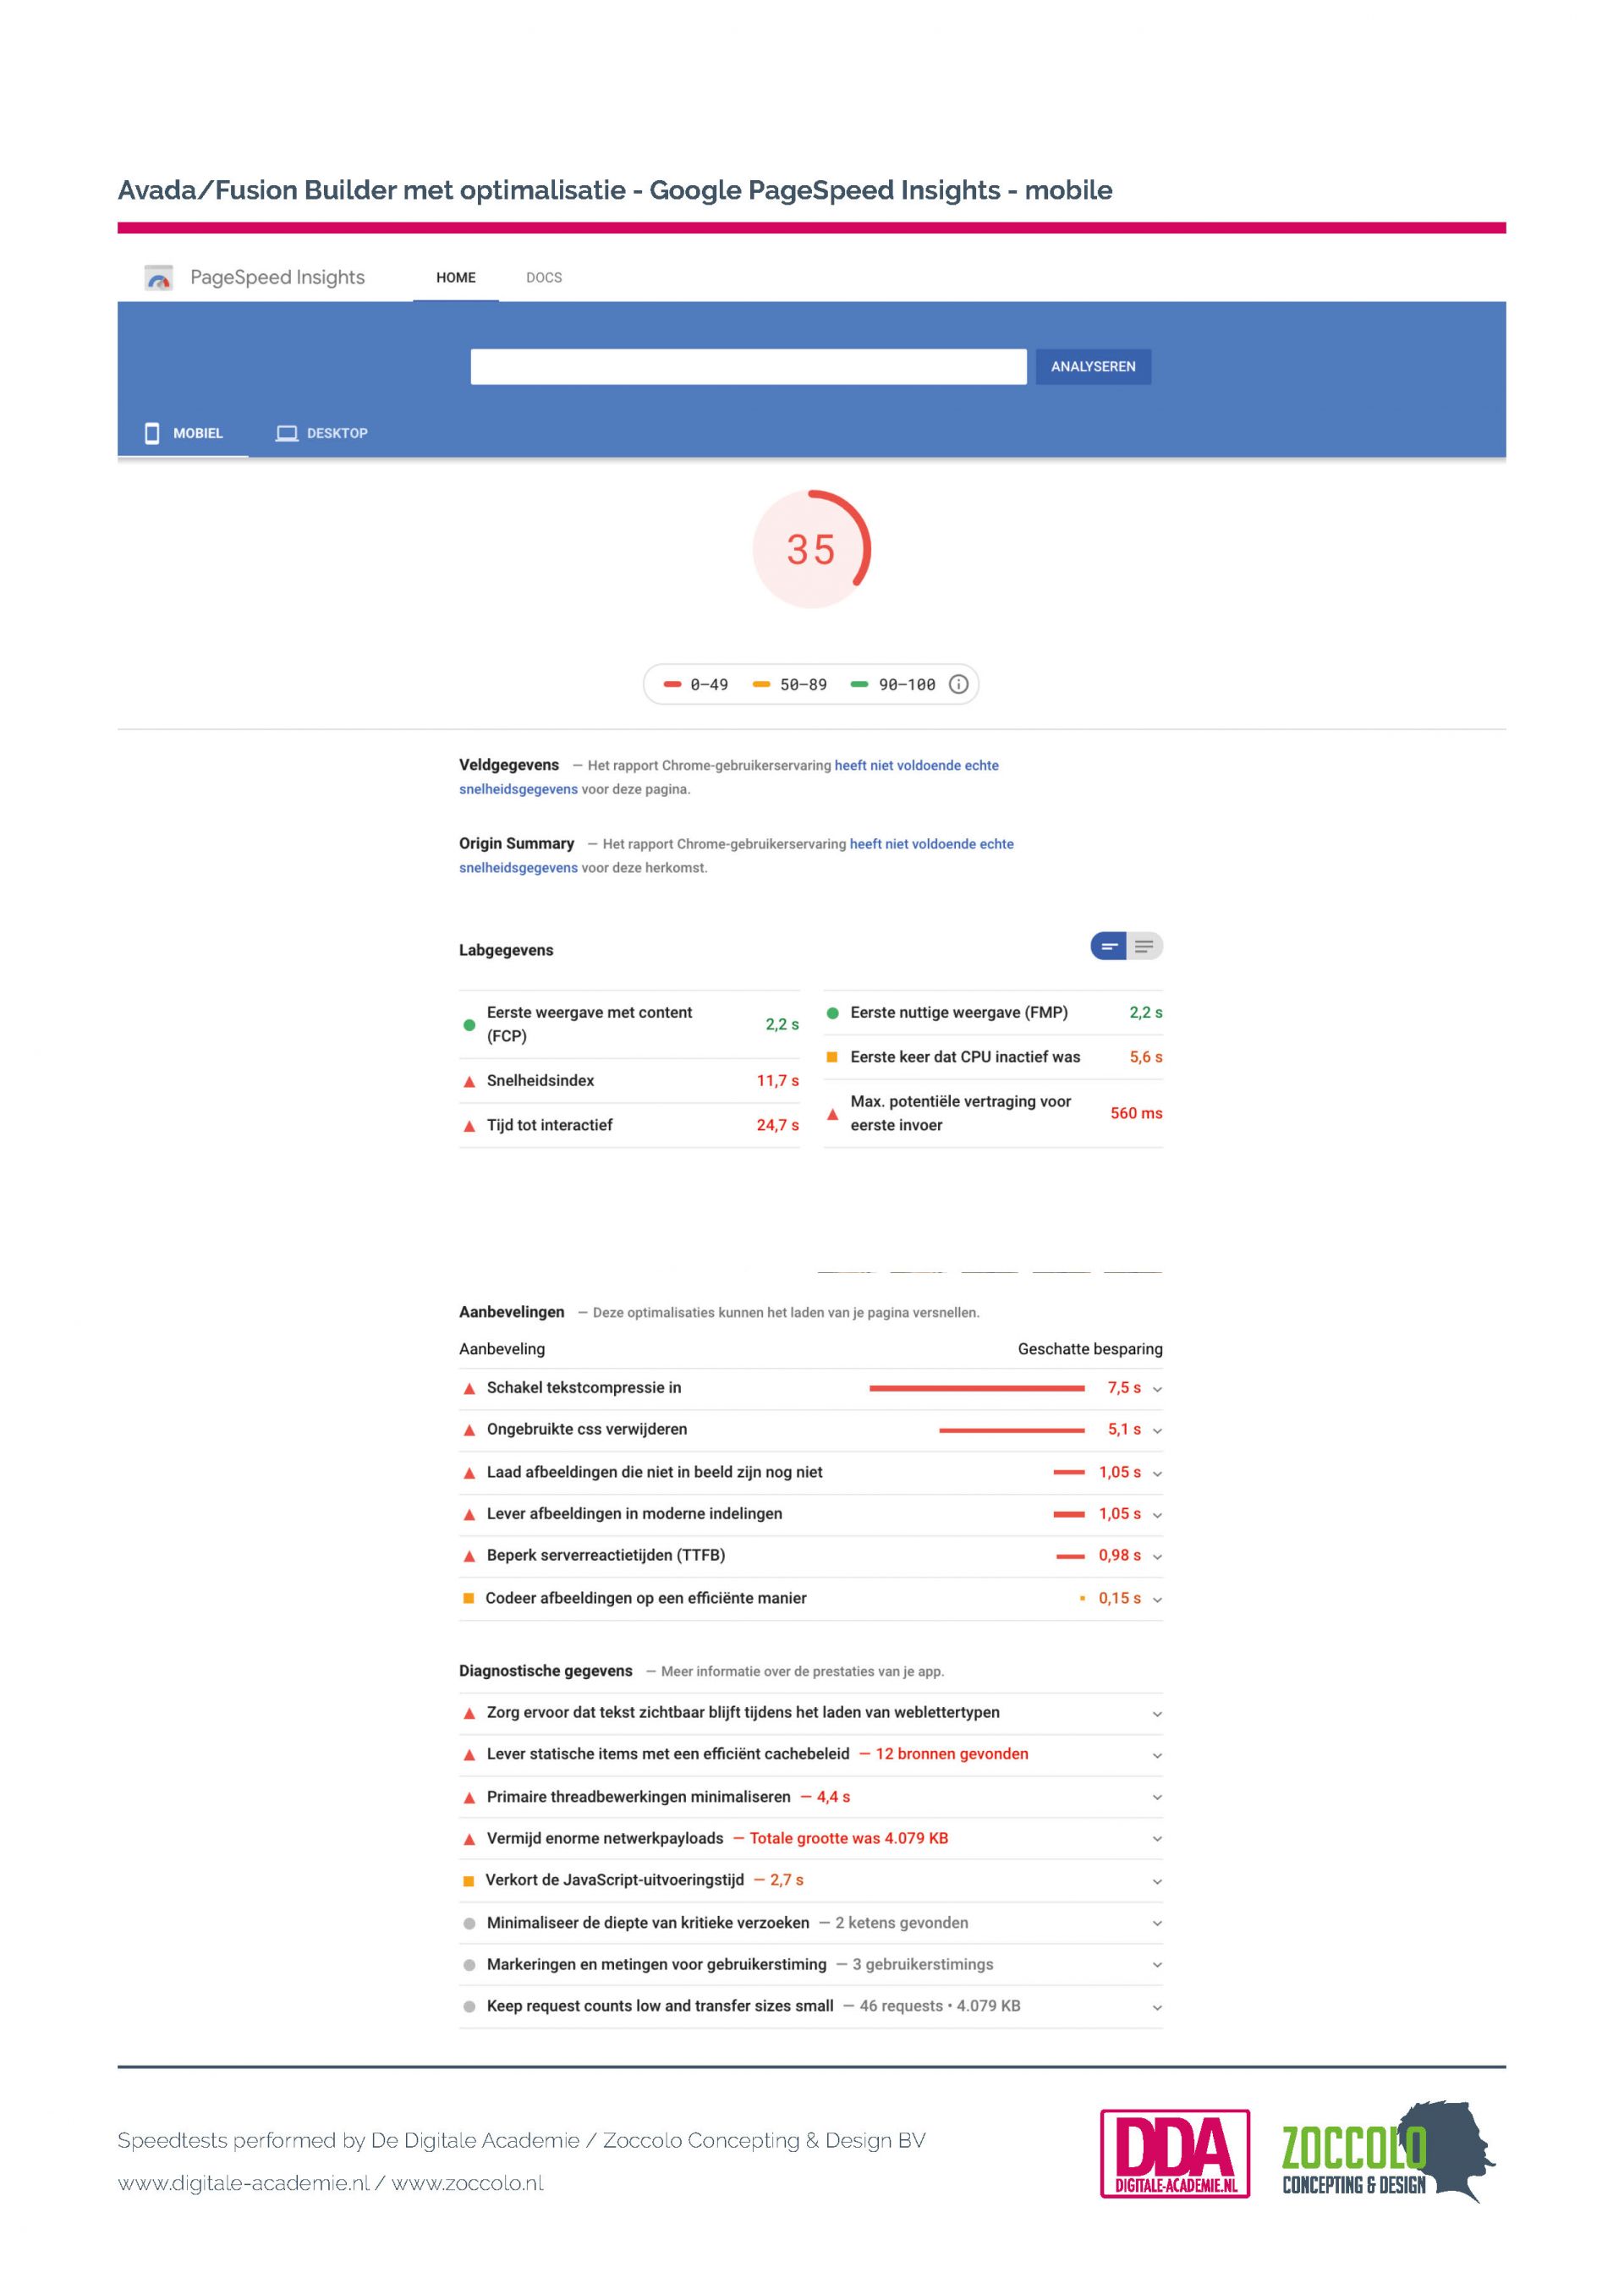Click the 5,1 s savings bar
The width and height of the screenshot is (1624, 2278).
pyautogui.click(x=1012, y=1431)
